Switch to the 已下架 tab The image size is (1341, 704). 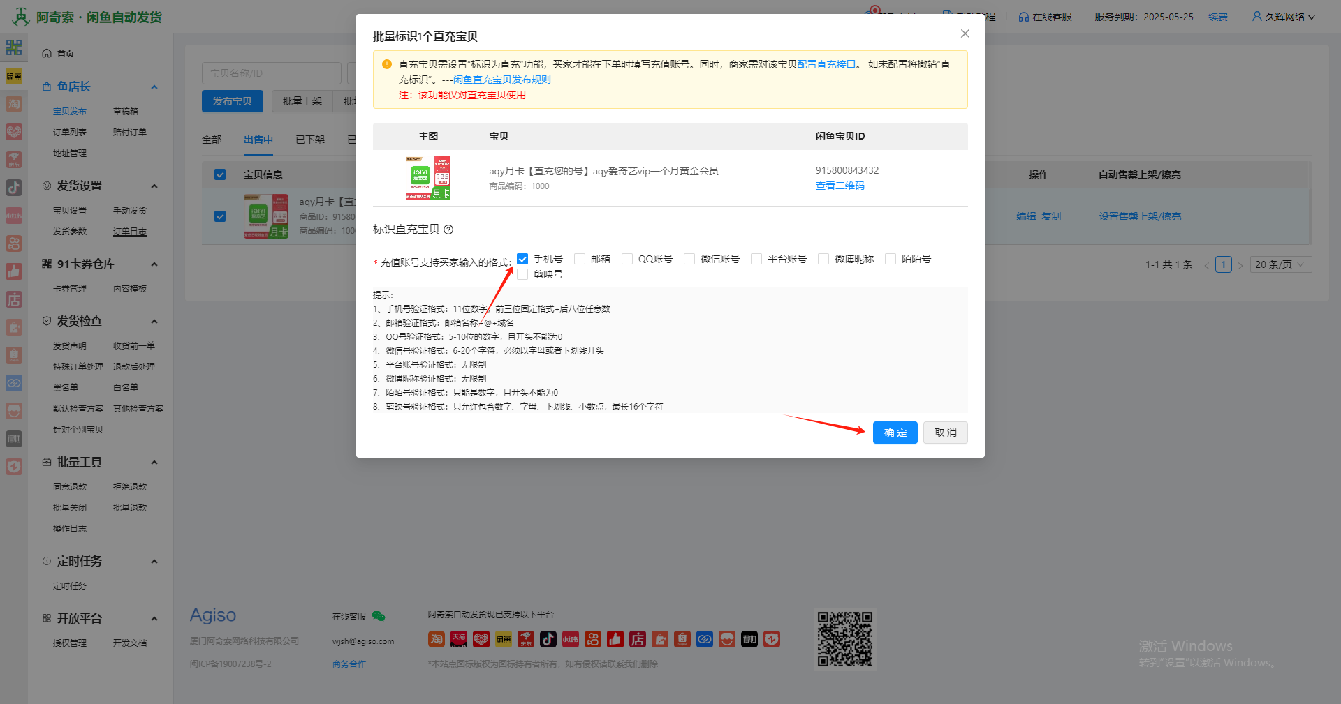(x=310, y=140)
